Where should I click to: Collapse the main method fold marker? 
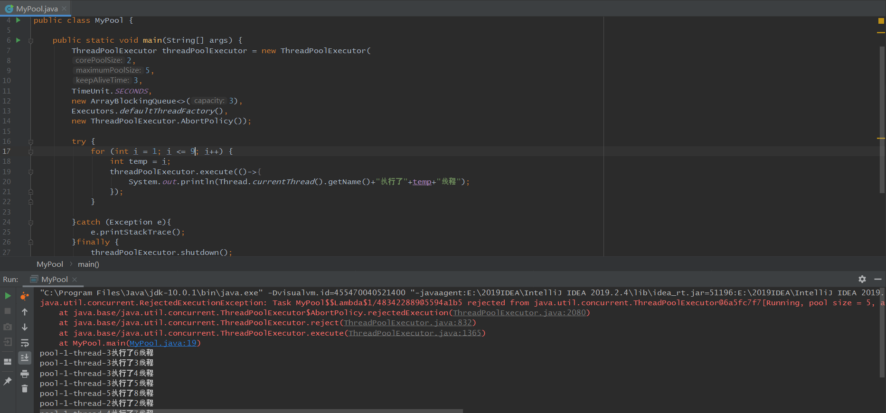click(30, 41)
